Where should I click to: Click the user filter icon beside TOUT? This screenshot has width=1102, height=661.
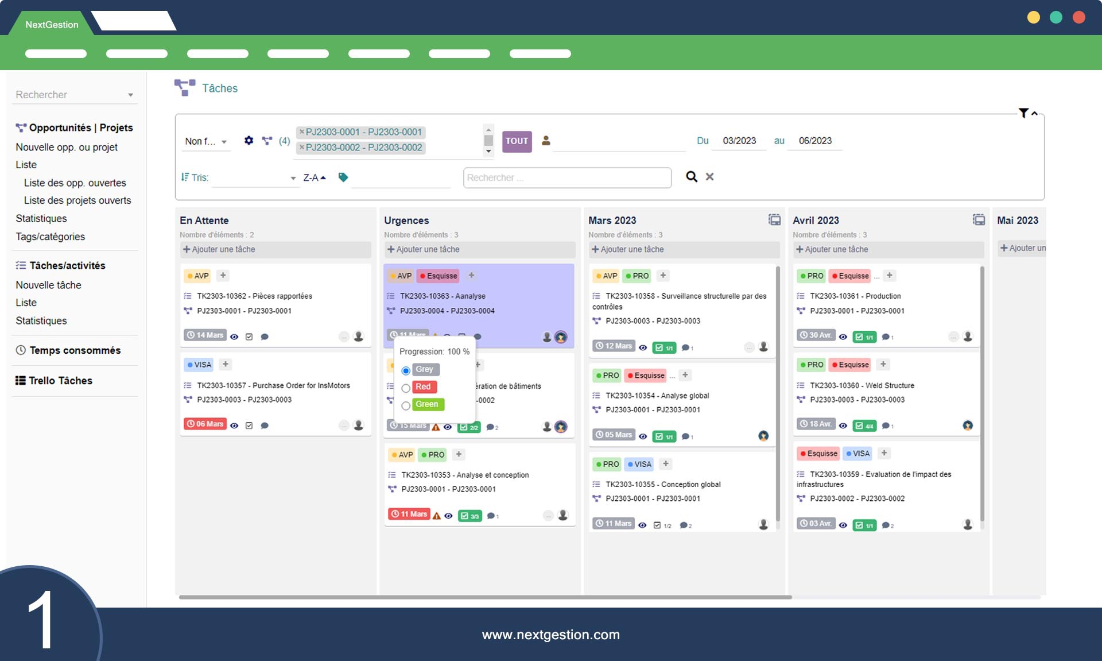[x=546, y=141]
